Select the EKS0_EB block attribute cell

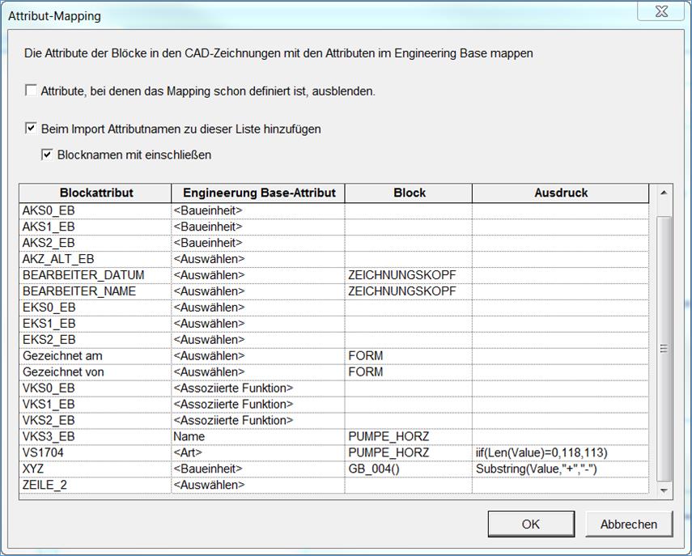pyautogui.click(x=96, y=307)
